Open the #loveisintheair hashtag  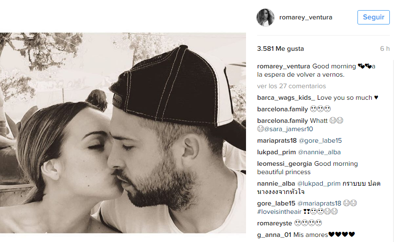[x=279, y=212]
